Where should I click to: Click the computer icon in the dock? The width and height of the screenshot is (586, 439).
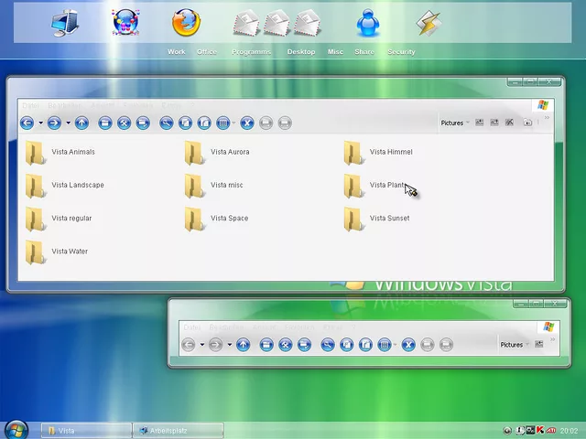click(x=65, y=23)
